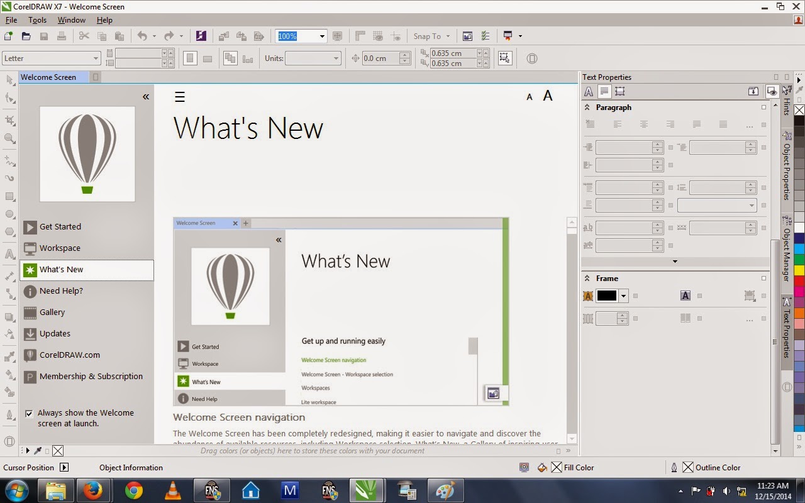The width and height of the screenshot is (805, 503).
Task: Uncheck Always show the Welcome screen checkbox
Action: point(29,413)
